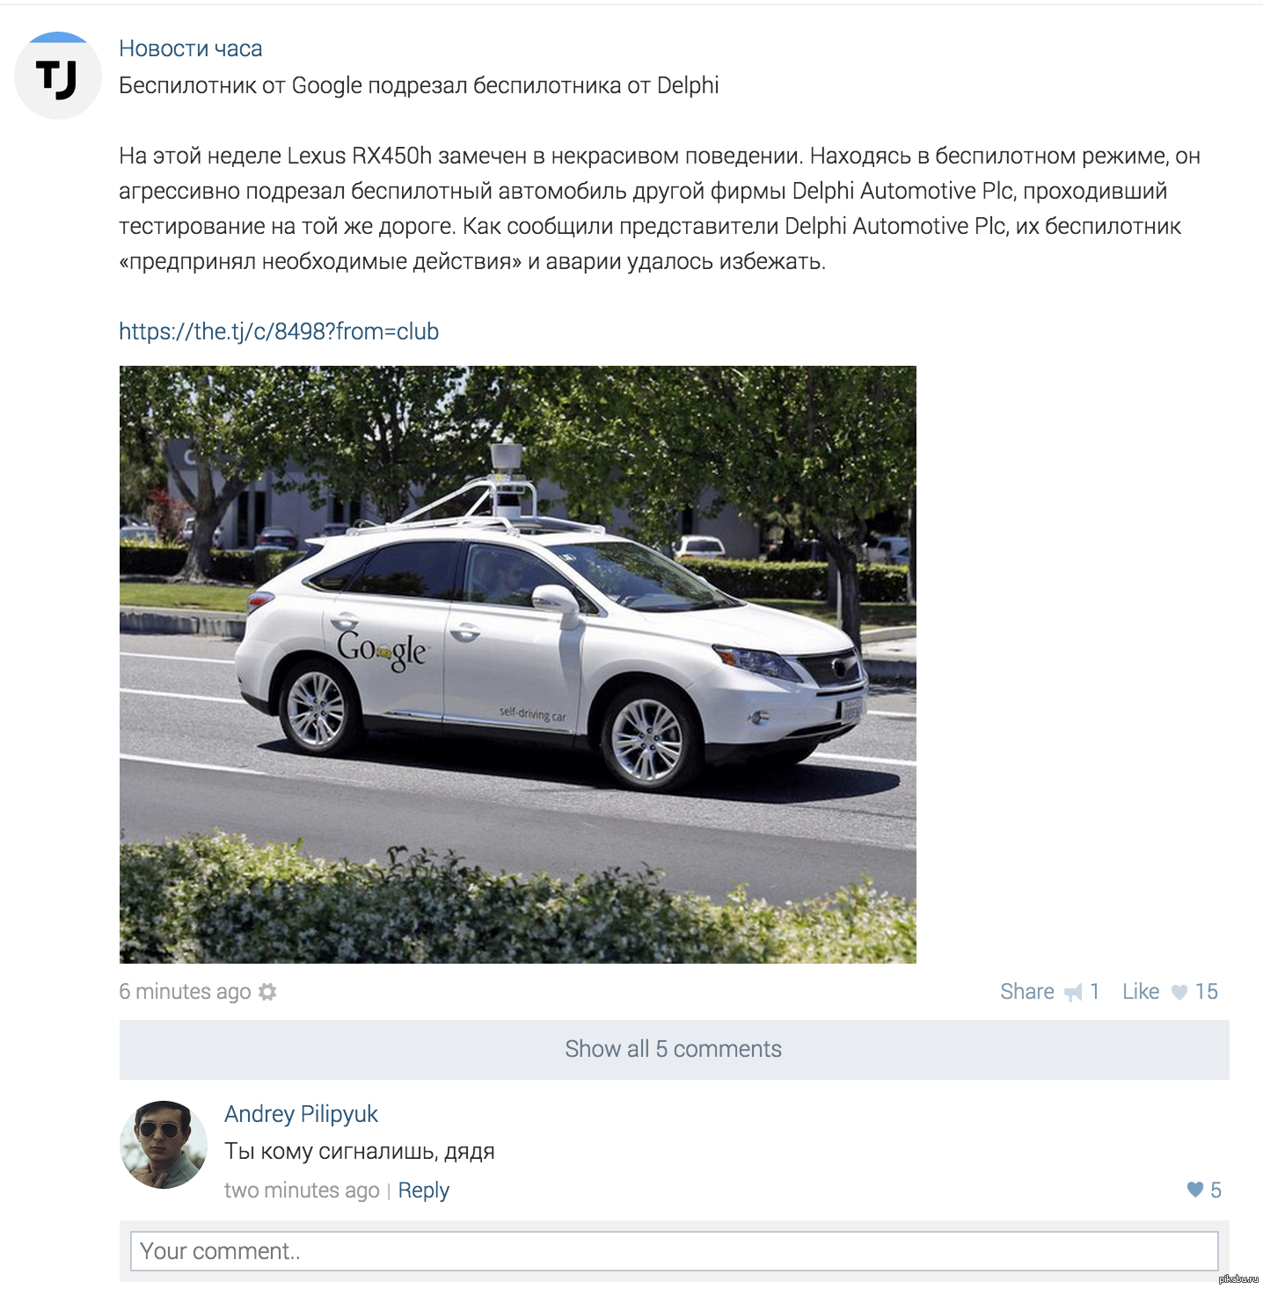Click the share count number 1

pyautogui.click(x=1095, y=992)
